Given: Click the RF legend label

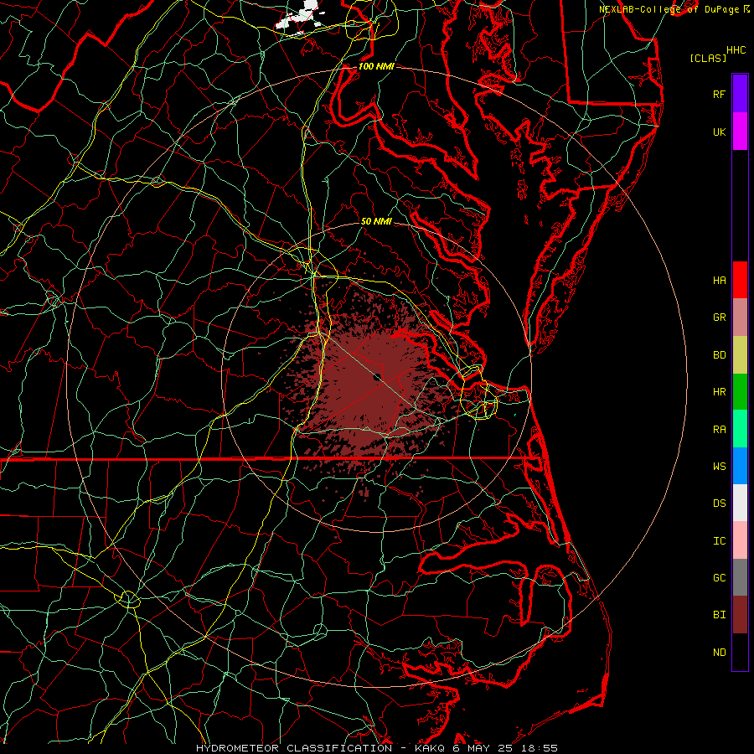Looking at the screenshot, I should point(719,94).
